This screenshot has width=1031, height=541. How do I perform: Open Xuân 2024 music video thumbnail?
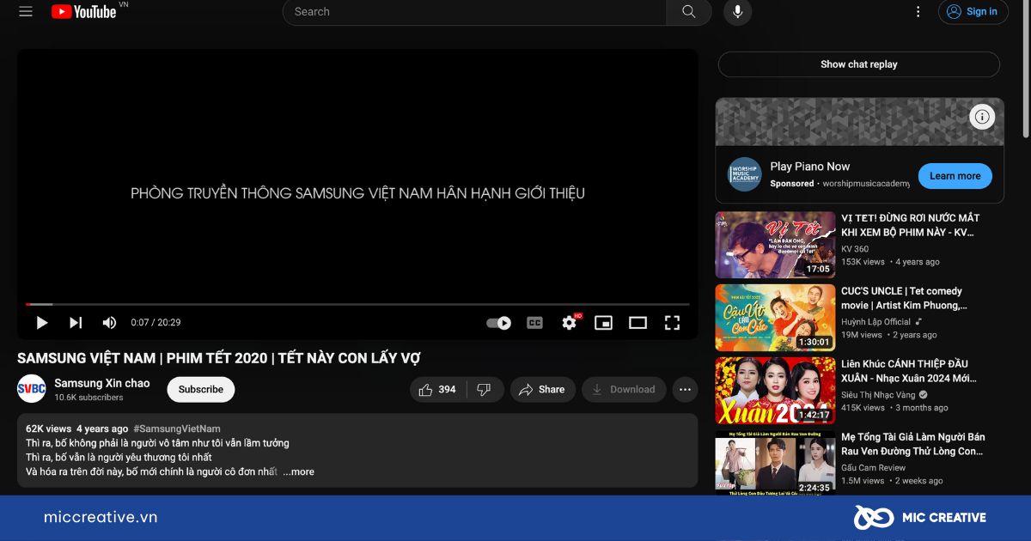click(x=775, y=391)
